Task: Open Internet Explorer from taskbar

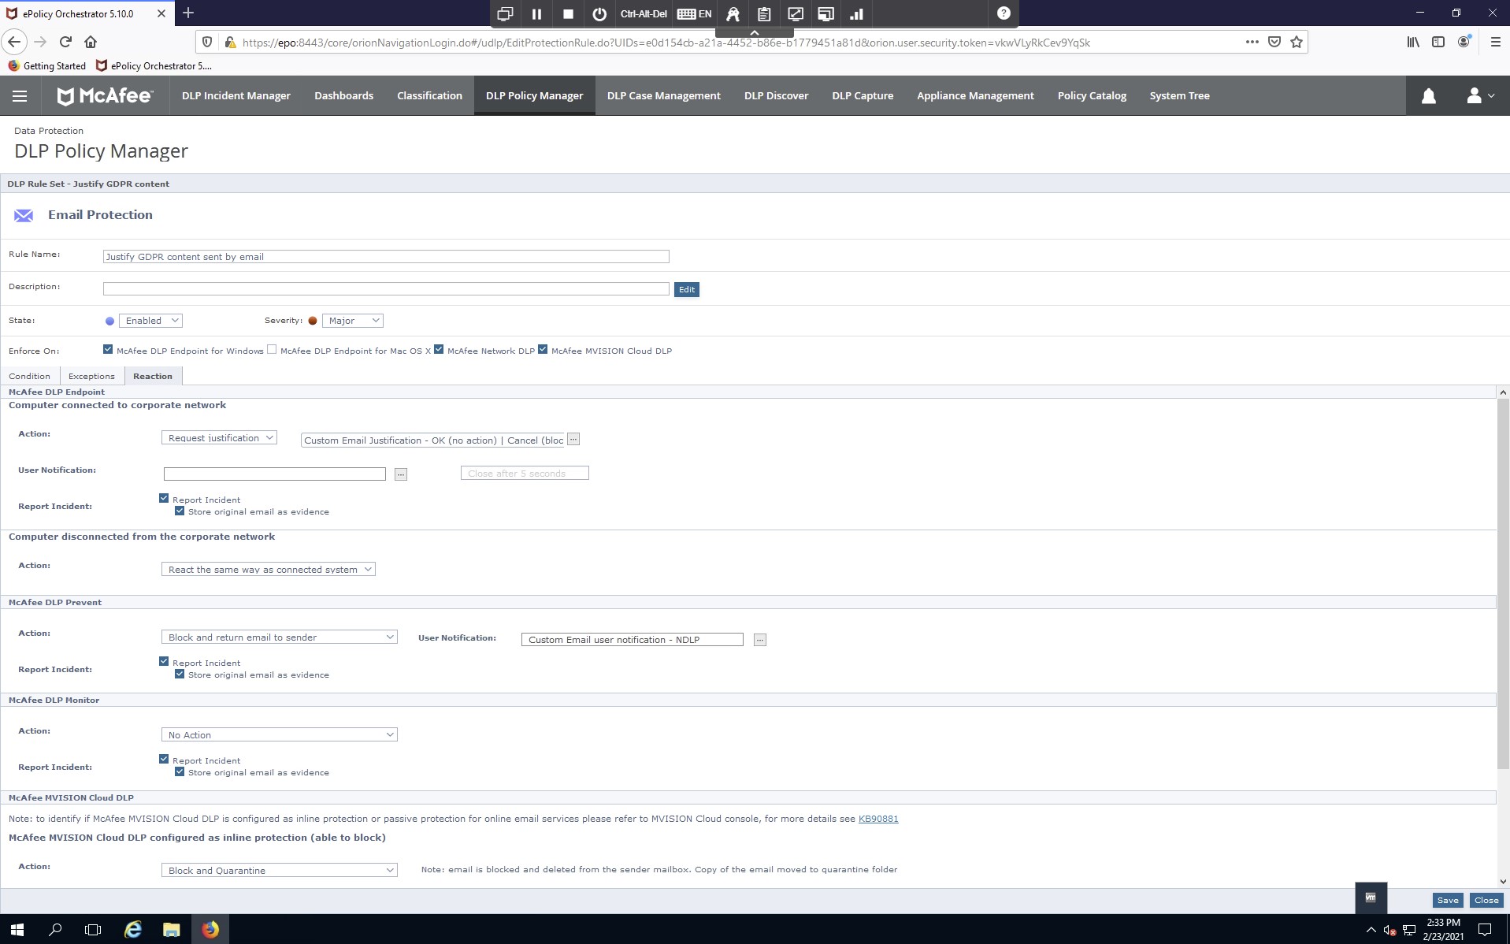Action: (x=133, y=930)
